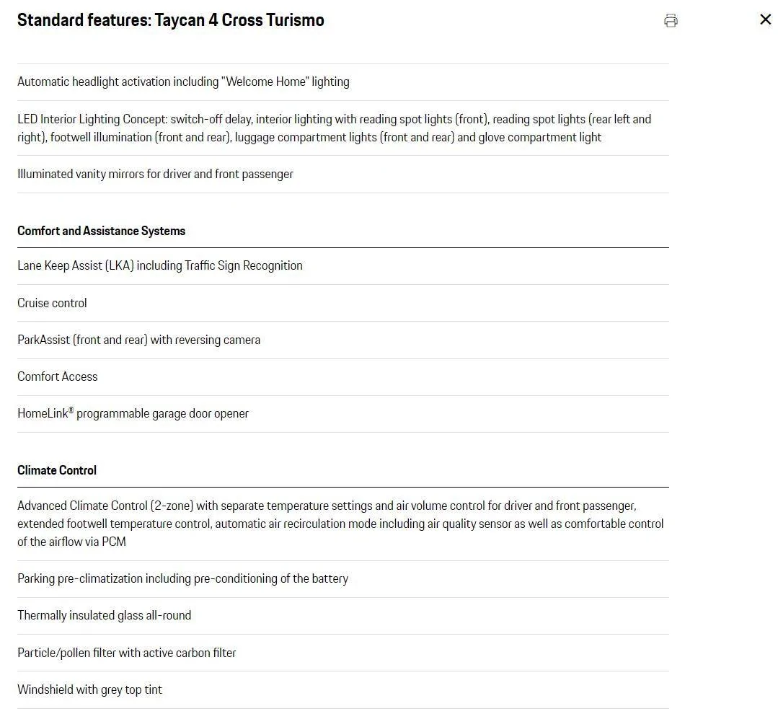Select the Climate Control section heading
This screenshot has width=778, height=714.
point(57,470)
